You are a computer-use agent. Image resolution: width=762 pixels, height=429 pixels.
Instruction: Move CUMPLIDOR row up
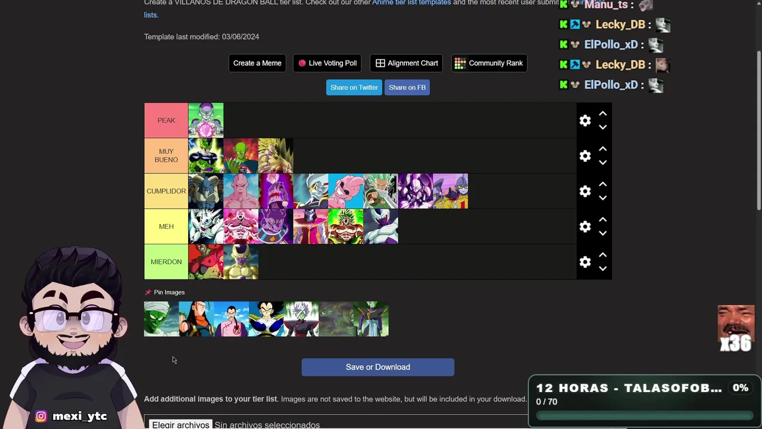[x=602, y=184]
